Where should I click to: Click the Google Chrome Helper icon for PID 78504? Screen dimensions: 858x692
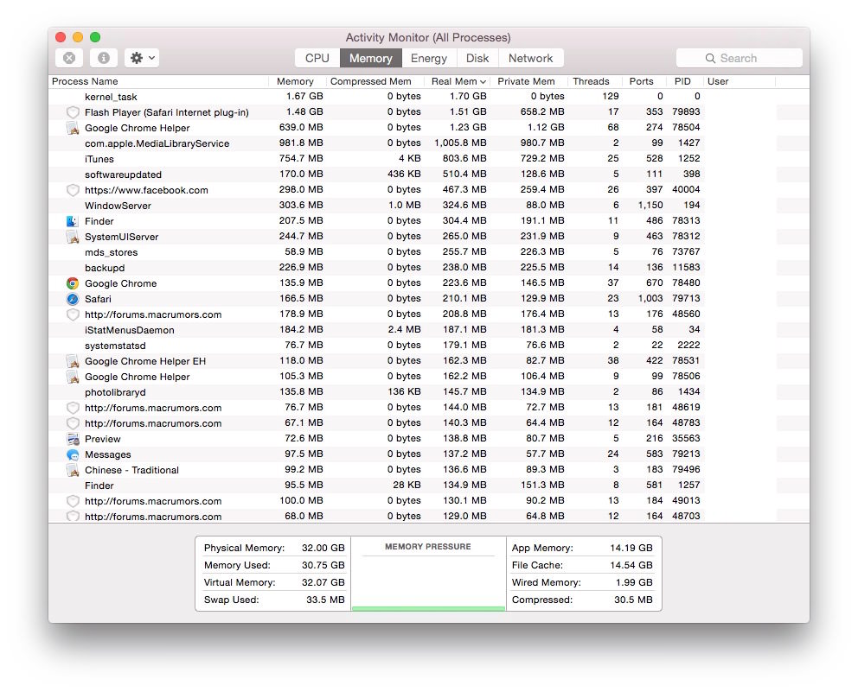[x=73, y=128]
